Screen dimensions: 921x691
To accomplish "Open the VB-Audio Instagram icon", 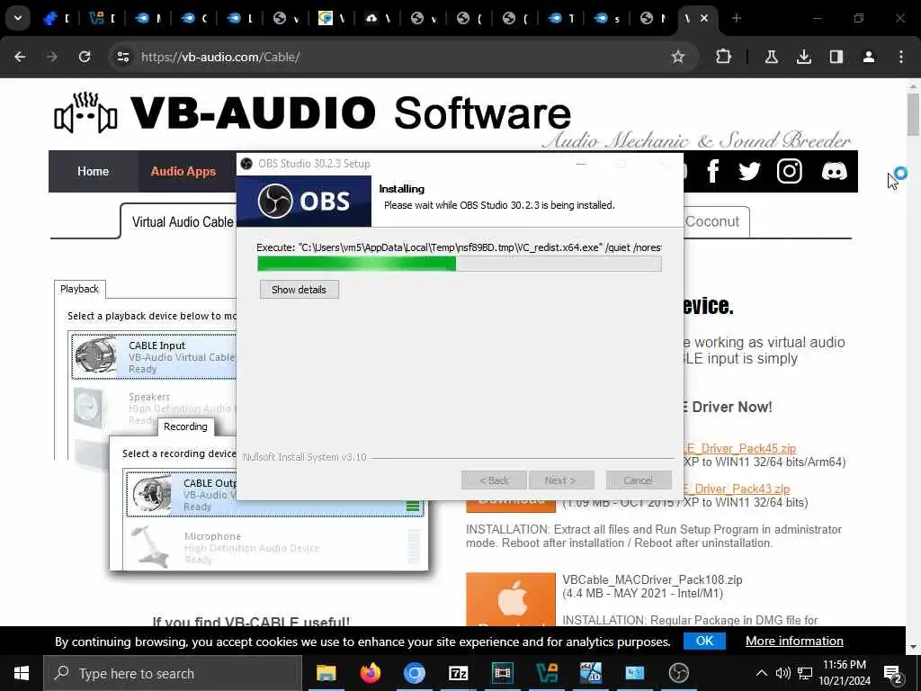I will click(x=790, y=172).
